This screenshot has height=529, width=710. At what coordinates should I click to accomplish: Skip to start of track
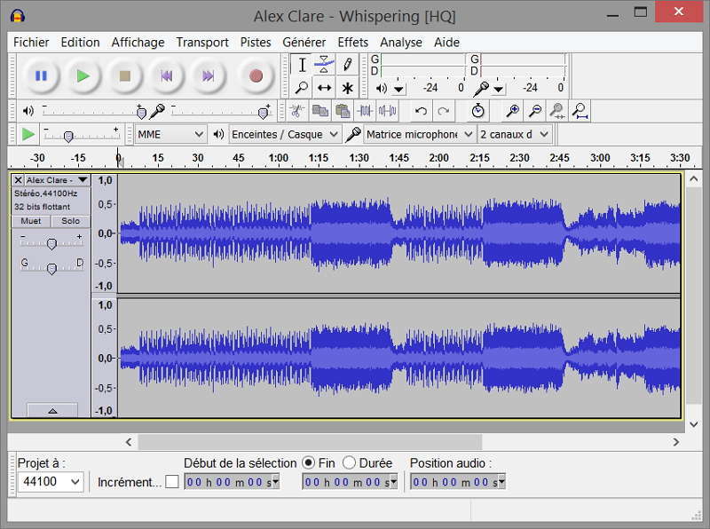[167, 75]
